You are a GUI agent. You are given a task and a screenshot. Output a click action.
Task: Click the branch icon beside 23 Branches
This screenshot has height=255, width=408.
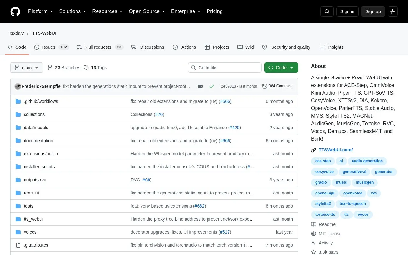tap(50, 68)
